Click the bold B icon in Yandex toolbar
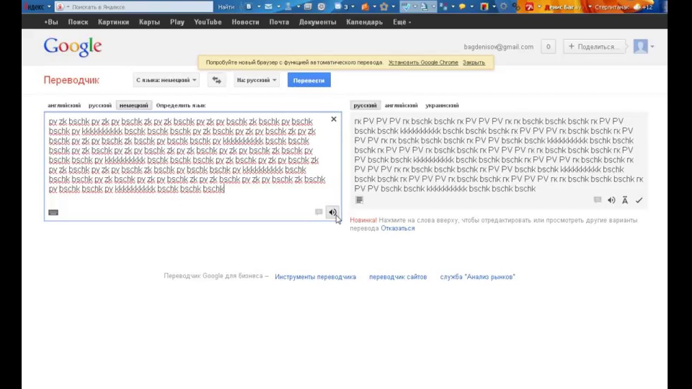Screen dimensions: 692x389 pyautogui.click(x=249, y=6)
